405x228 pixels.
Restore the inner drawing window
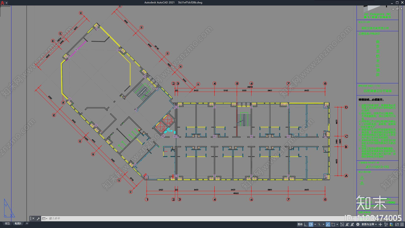click(x=397, y=9)
